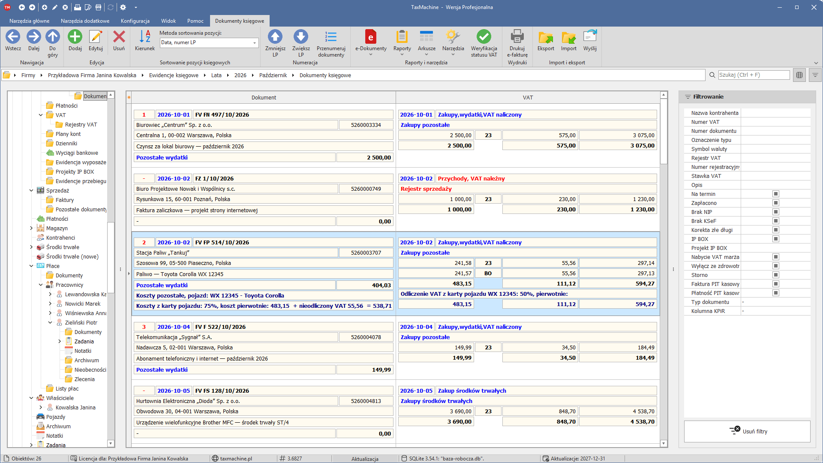This screenshot has height=463, width=823.
Task: Check the IP BOX filter checkbox
Action: 776,239
